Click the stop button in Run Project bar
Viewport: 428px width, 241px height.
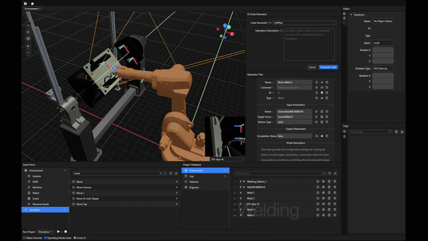pos(66,232)
